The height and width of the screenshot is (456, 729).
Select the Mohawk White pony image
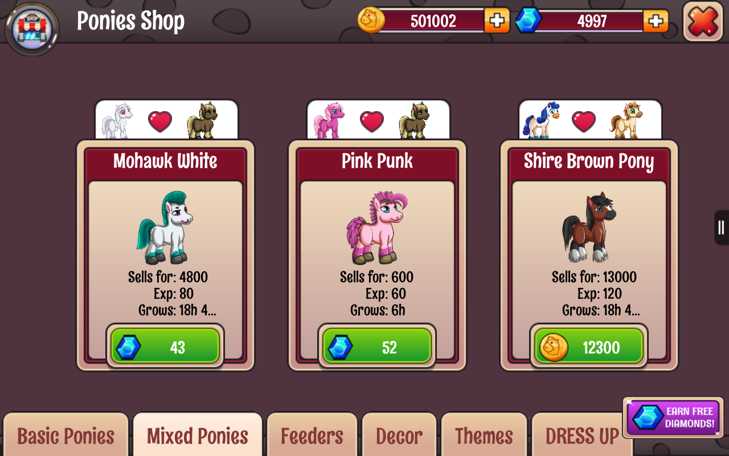tap(165, 227)
